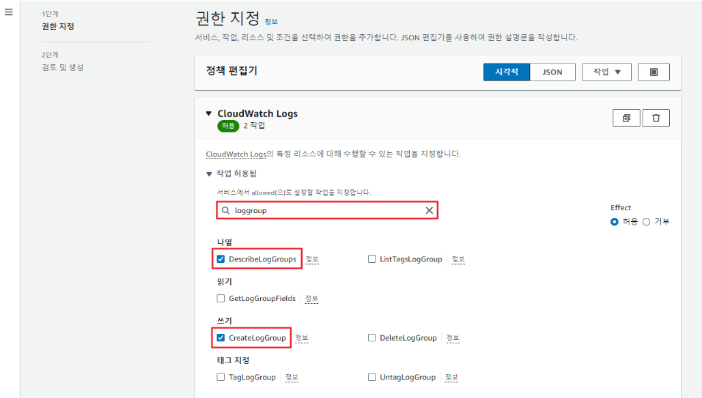Go to step 1 권한 지정
The image size is (702, 398).
pyautogui.click(x=58, y=27)
